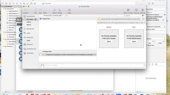Image resolution: width=170 pixels, height=95 pixels.
Task: Expand the Products group in Xcode navigator
Action: coord(4,46)
